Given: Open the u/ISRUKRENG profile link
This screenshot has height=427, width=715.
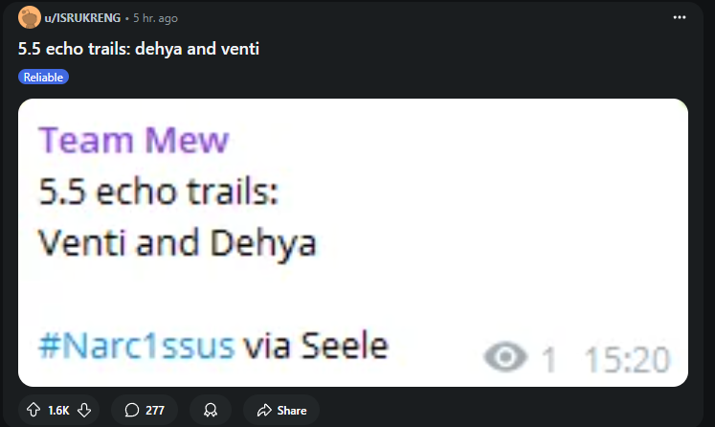Looking at the screenshot, I should coord(82,18).
